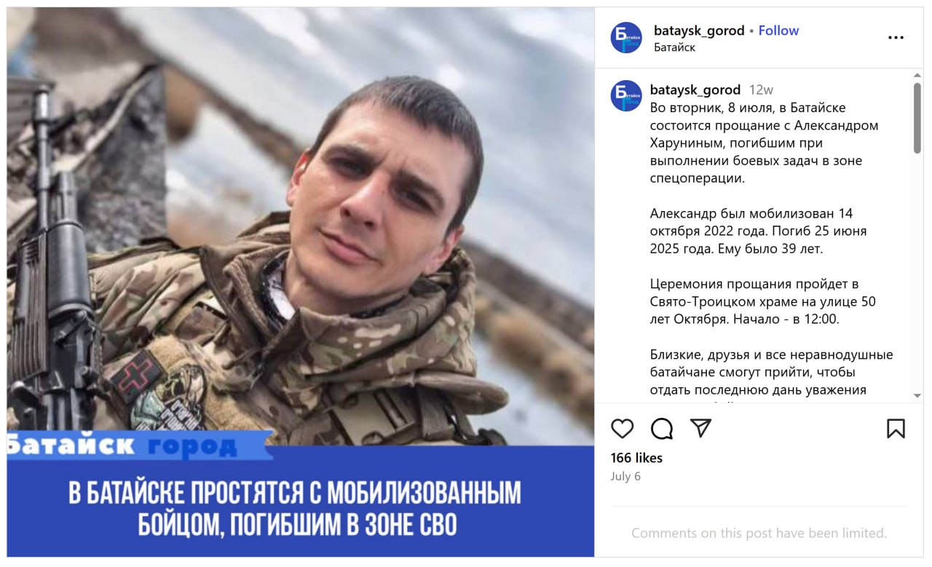View the 166 likes list
This screenshot has height=567, width=932.
tap(636, 458)
